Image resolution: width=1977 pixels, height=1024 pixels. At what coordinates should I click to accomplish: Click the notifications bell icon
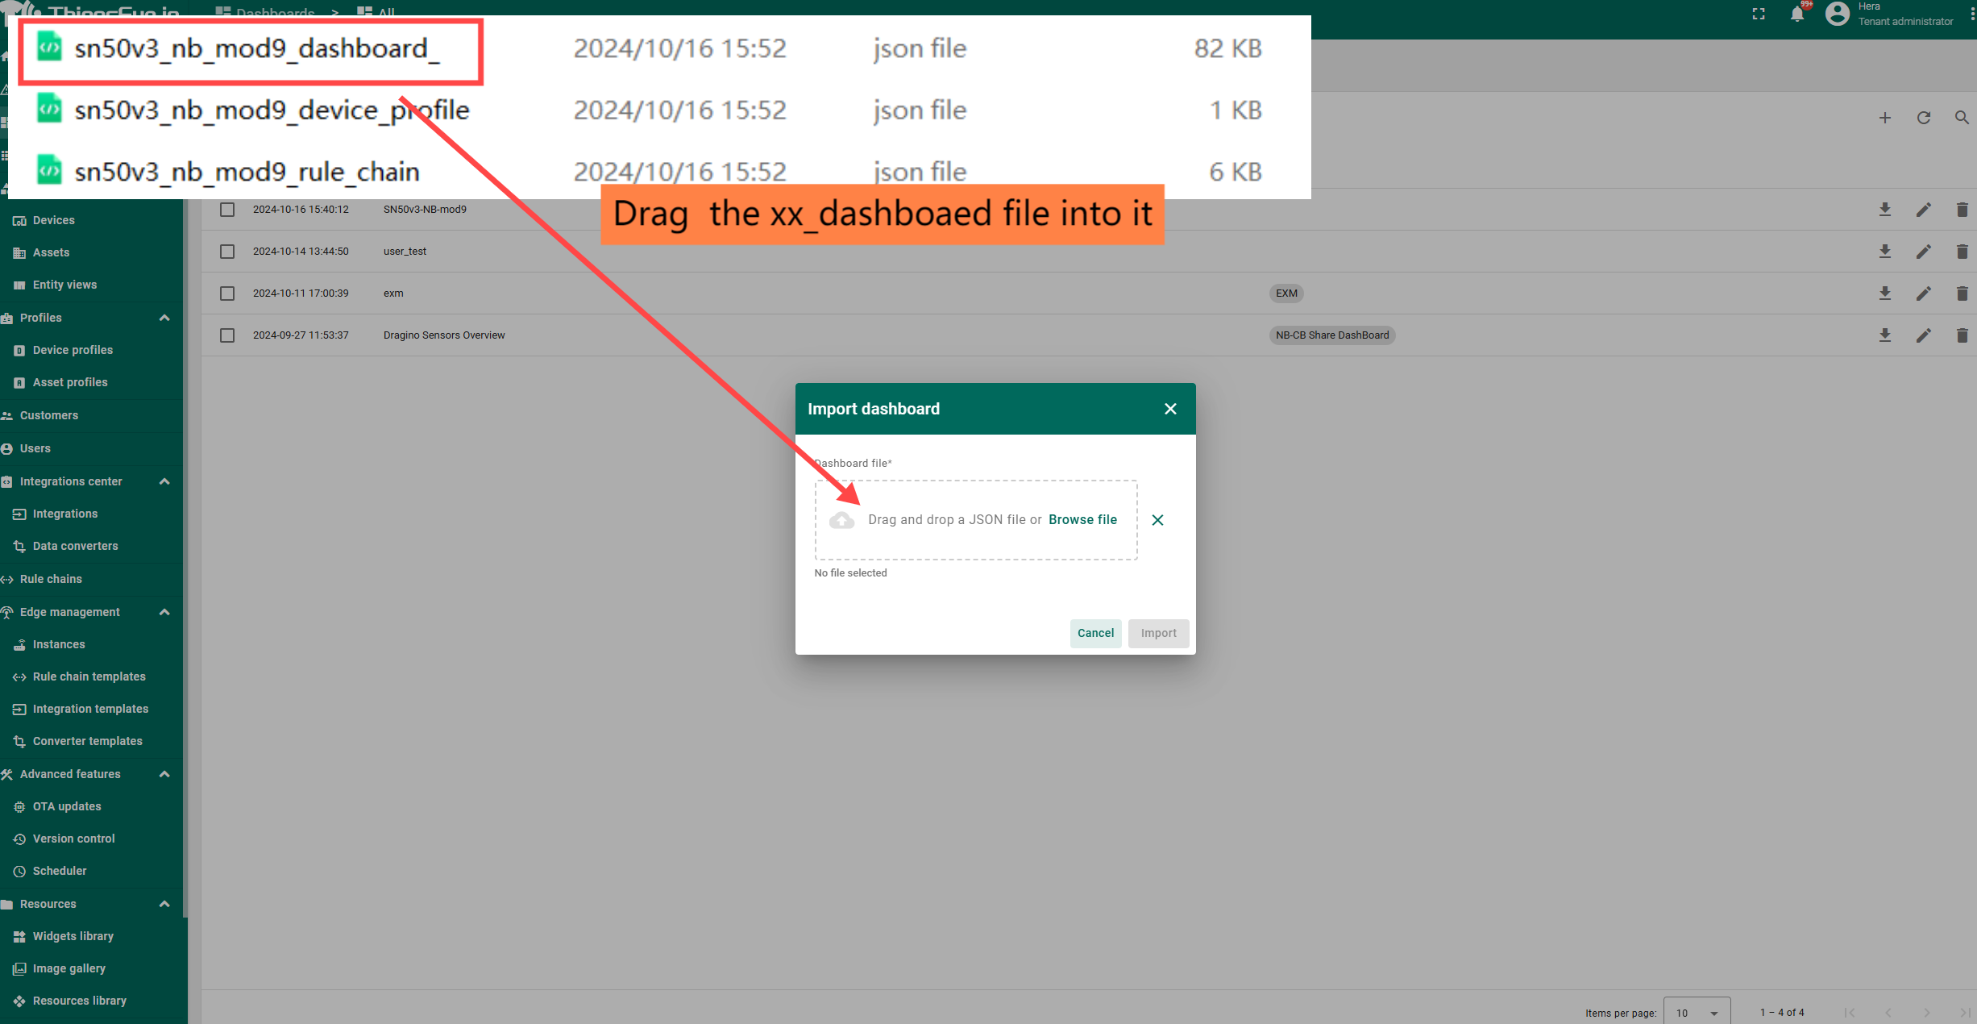click(1796, 14)
